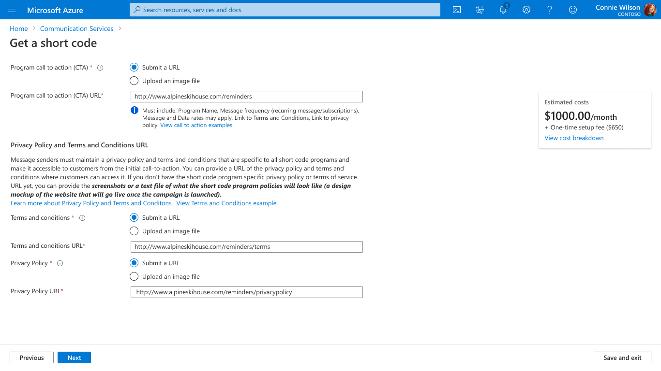Open the Azure portal menu (hamburger)
Screen dimensions: 661x371
click(11, 10)
